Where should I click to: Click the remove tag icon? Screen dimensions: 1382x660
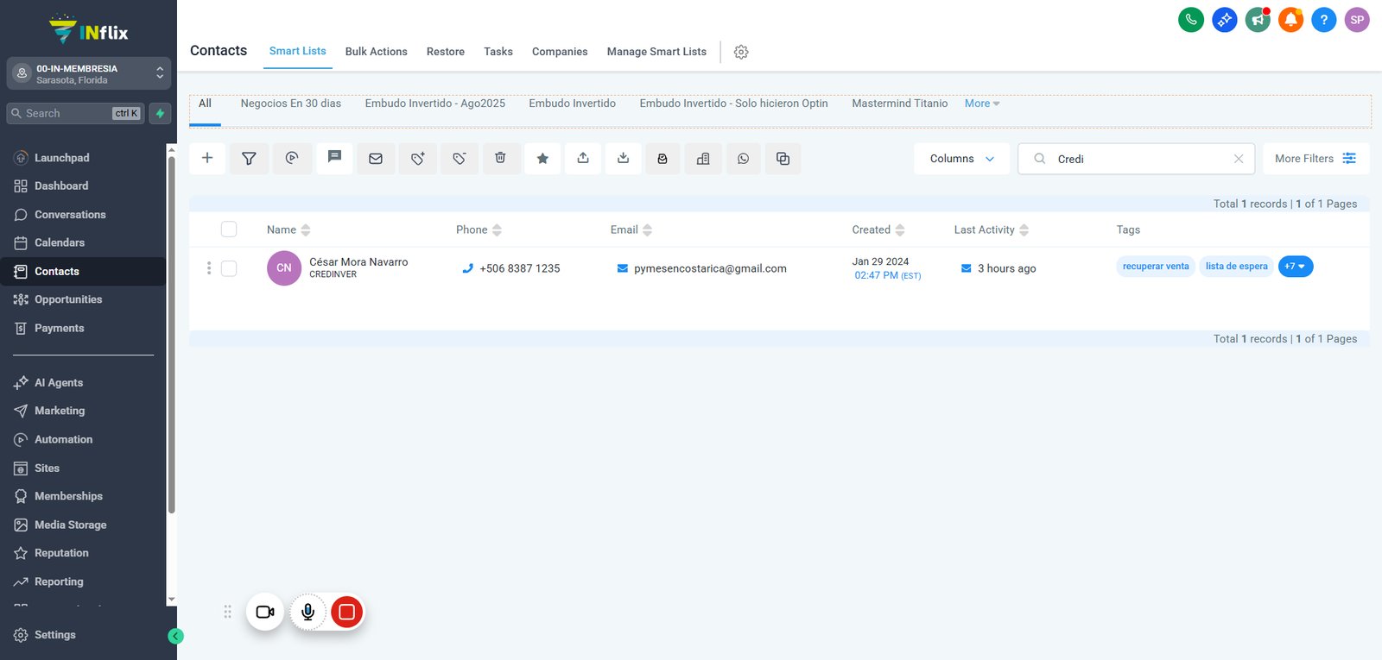point(460,159)
